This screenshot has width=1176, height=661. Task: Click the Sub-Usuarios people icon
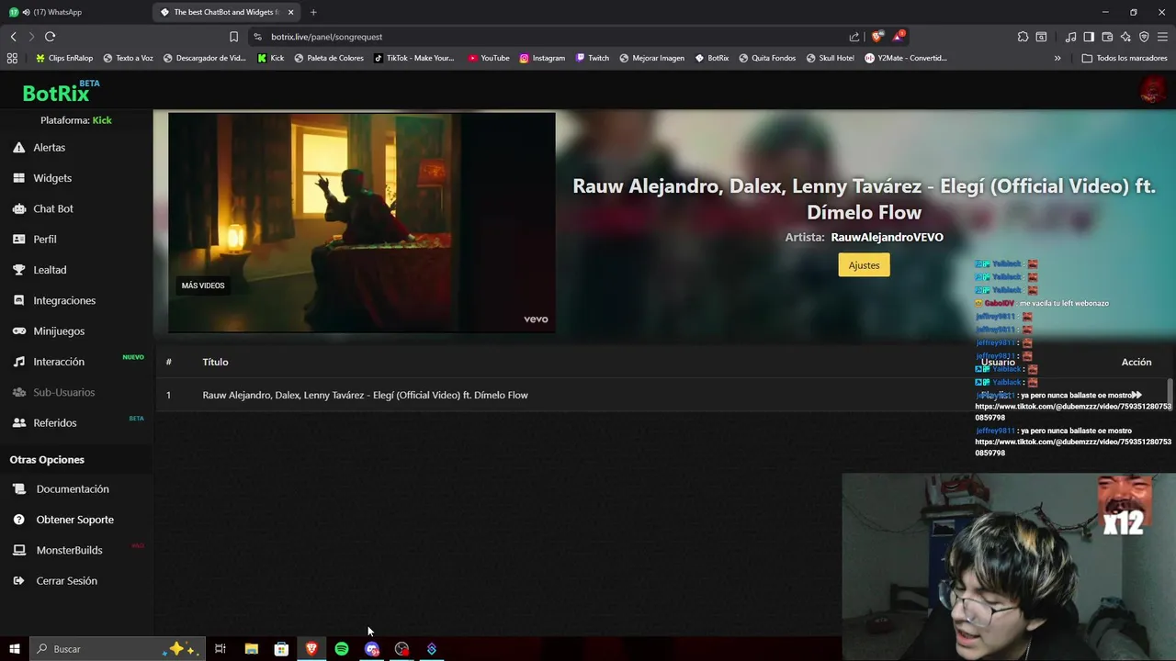[18, 392]
